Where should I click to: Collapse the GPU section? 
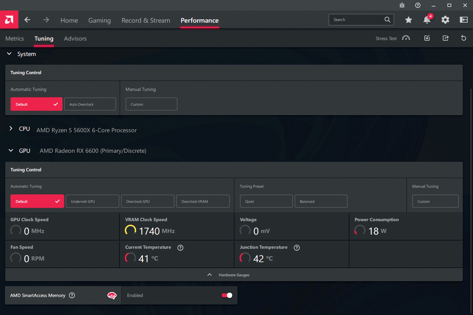coord(11,151)
